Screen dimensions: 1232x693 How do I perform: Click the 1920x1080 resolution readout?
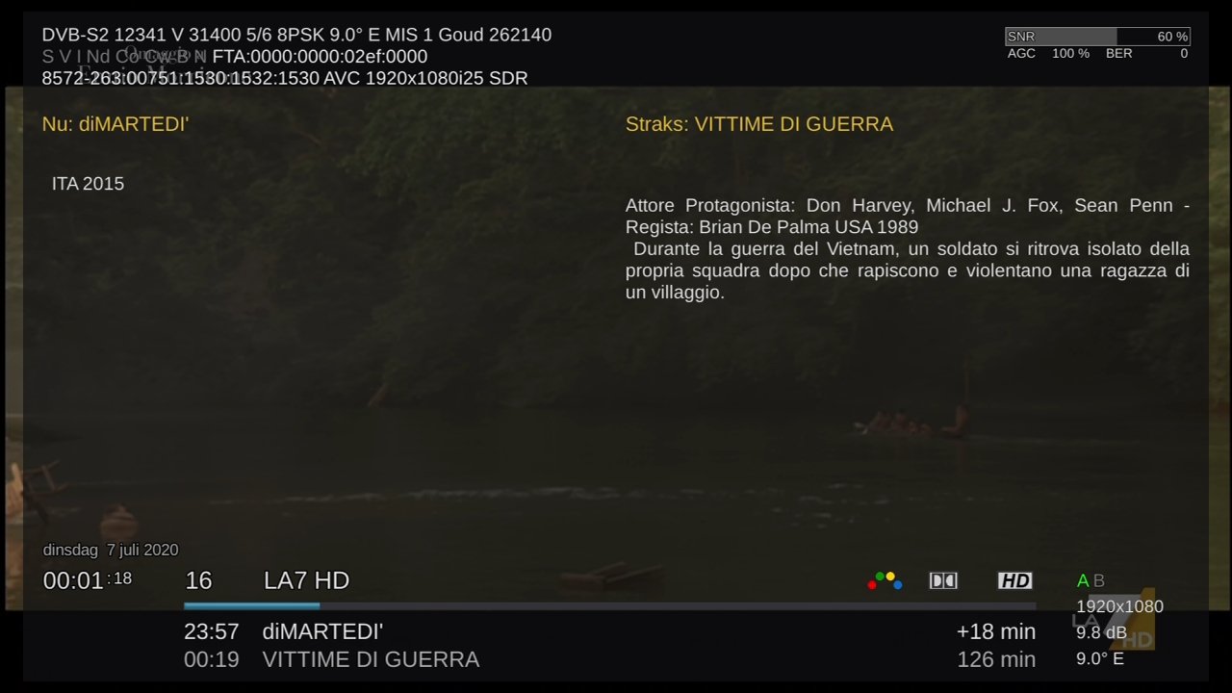click(1119, 606)
